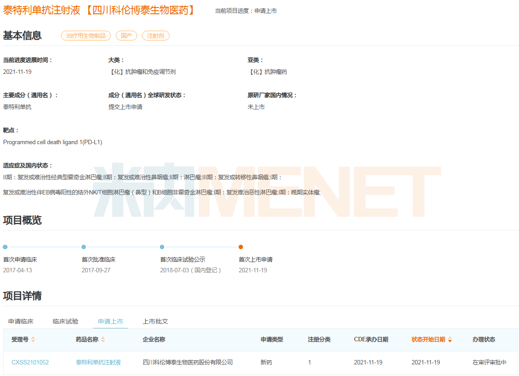Viewport: 519px width, 376px height.
Task: Click the 国产 tag
Action: pyautogui.click(x=126, y=36)
